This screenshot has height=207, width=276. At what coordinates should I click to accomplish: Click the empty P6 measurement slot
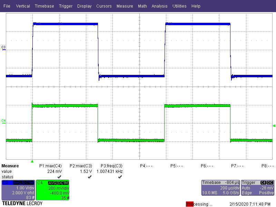(207, 166)
